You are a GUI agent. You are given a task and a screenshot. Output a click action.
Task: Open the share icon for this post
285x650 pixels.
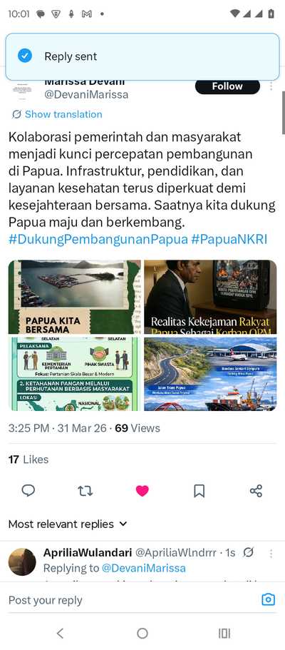coord(256,491)
